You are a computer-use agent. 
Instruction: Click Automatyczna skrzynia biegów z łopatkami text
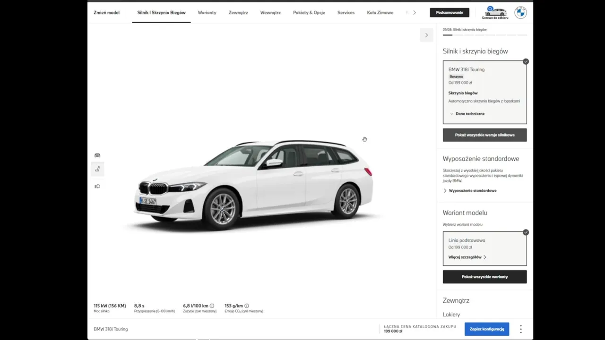(484, 101)
